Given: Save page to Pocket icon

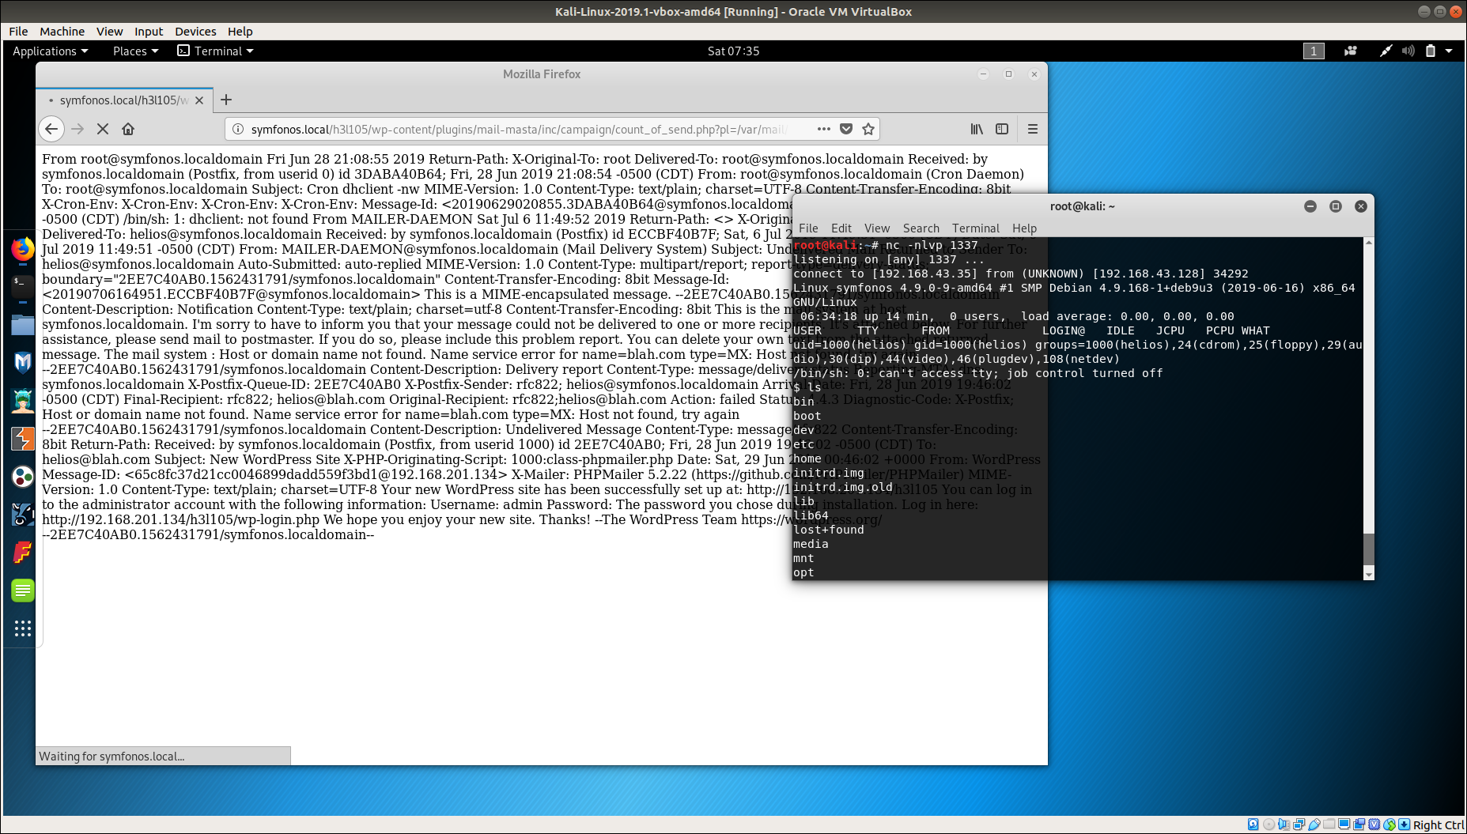Looking at the screenshot, I should [846, 129].
